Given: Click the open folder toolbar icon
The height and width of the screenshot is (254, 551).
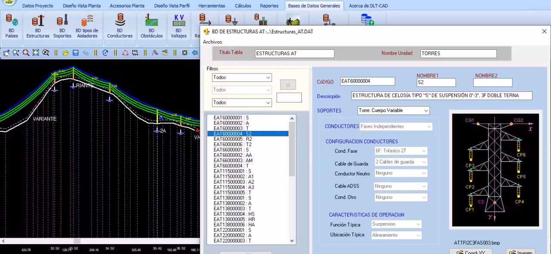Looking at the screenshot, I should [x=65, y=53].
